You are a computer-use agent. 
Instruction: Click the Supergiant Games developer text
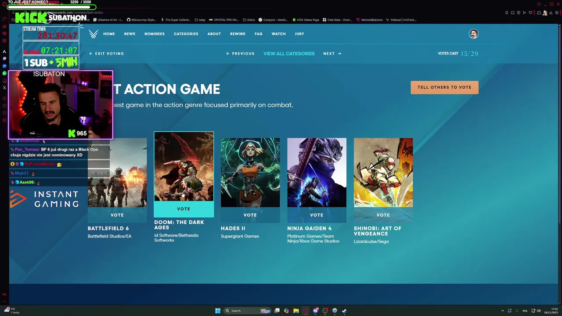[x=240, y=236]
